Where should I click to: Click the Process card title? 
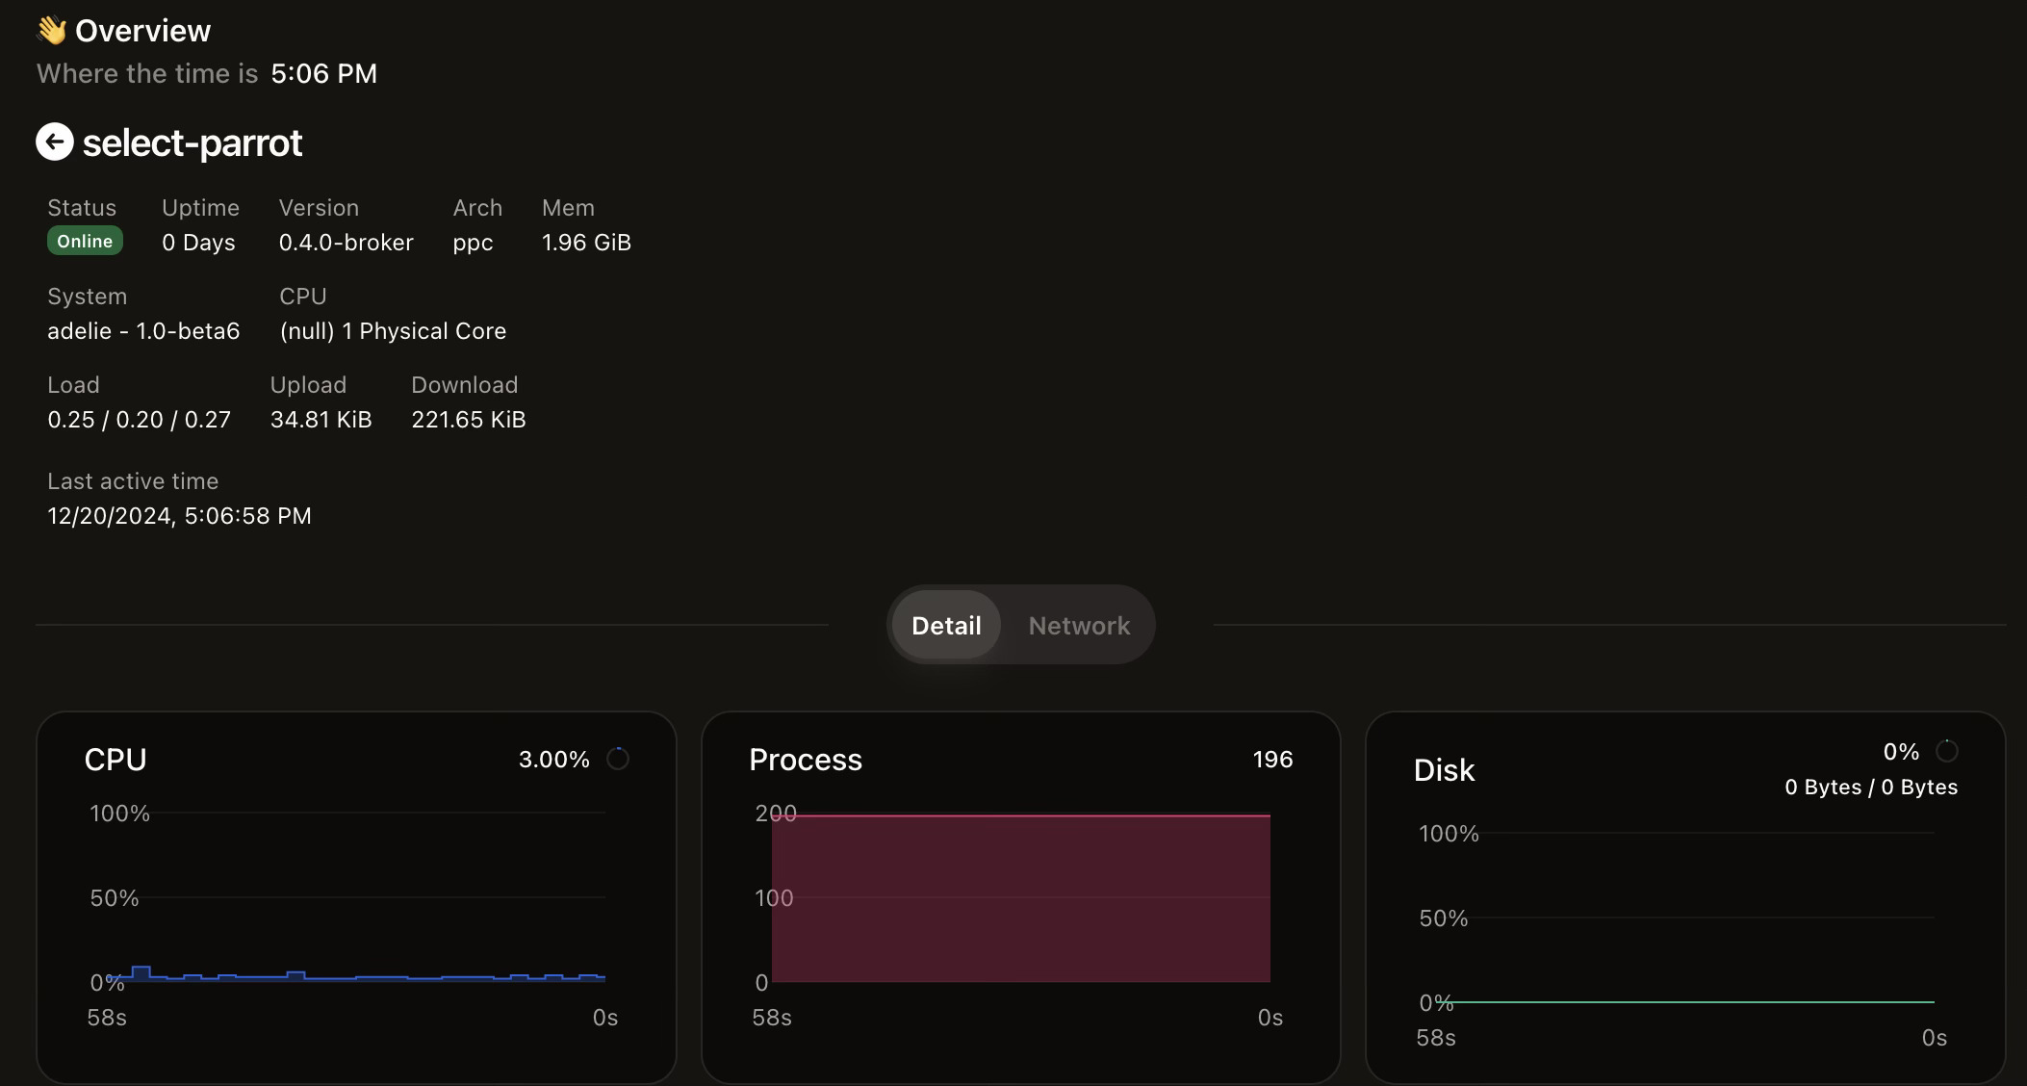click(x=806, y=760)
